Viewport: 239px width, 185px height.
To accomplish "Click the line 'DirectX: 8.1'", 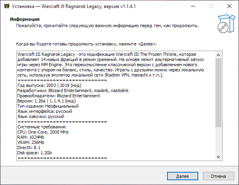I will pos(29,148).
